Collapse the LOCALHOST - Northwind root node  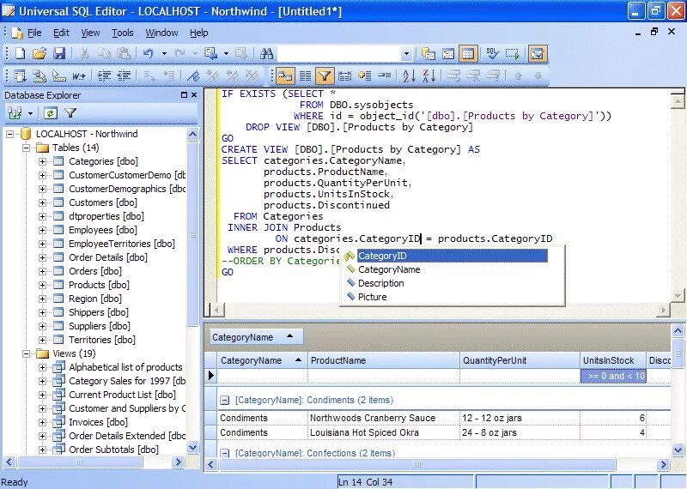pyautogui.click(x=9, y=134)
